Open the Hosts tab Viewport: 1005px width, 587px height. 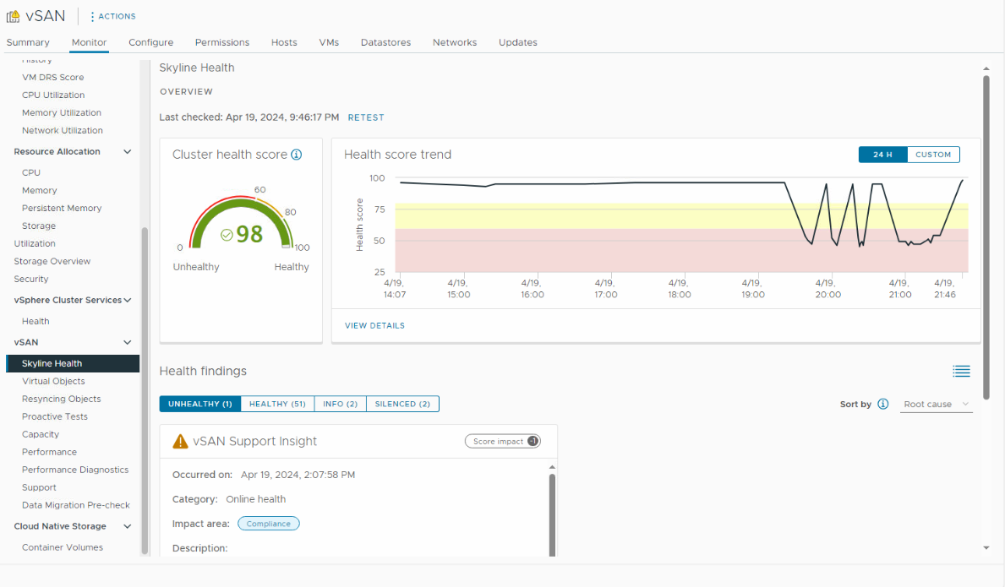[x=284, y=42]
